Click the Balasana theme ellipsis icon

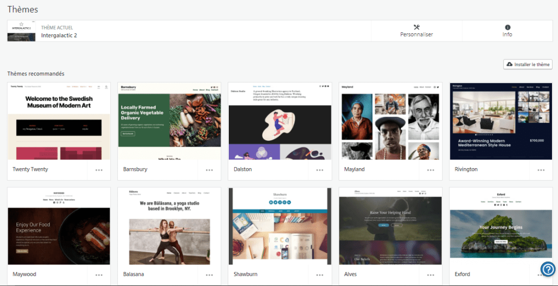209,275
